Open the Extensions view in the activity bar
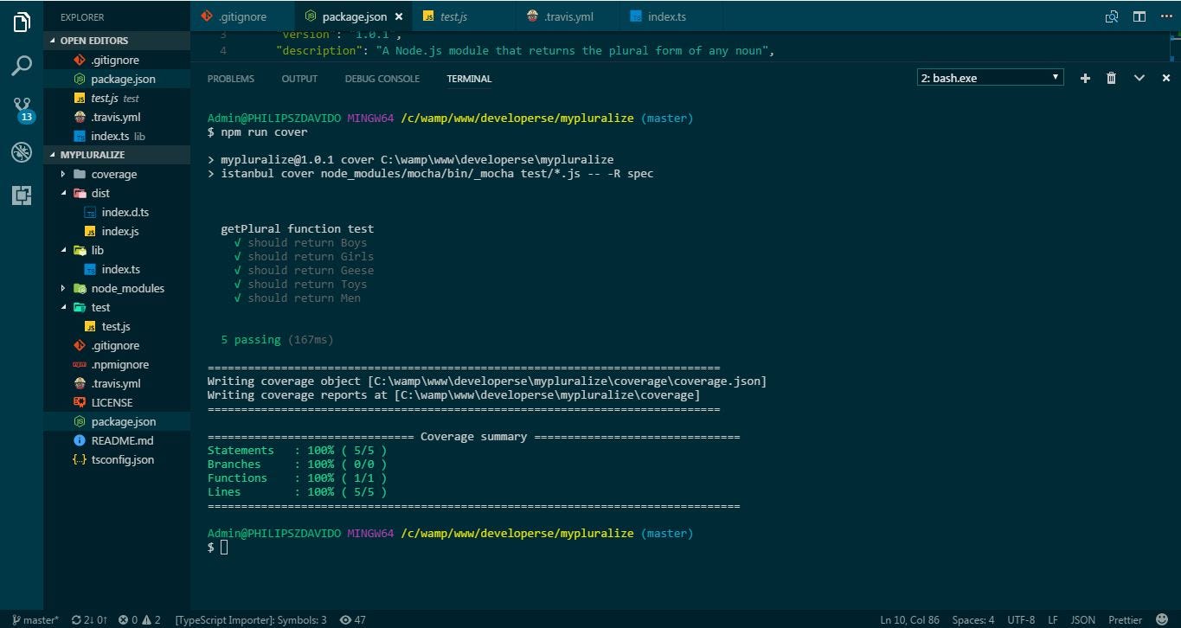This screenshot has height=628, width=1181. (x=22, y=195)
